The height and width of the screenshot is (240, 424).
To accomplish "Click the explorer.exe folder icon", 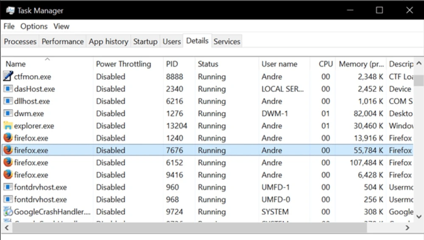I will [x=8, y=126].
